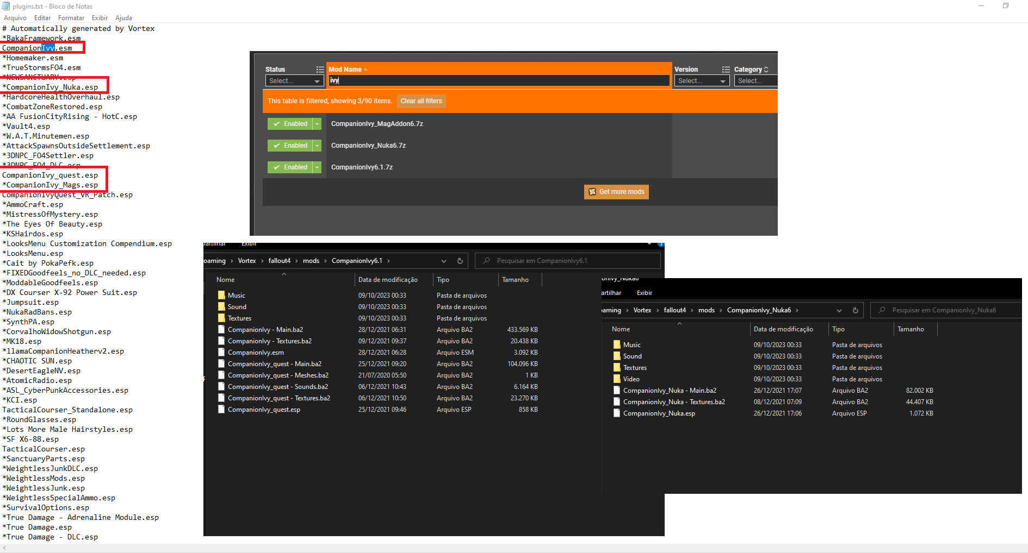Open the Formatar menu in Notepad
1028x553 pixels.
[x=71, y=17]
